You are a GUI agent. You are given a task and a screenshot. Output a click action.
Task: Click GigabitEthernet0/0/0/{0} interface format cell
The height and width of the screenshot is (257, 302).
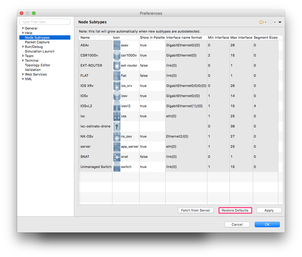tap(186, 86)
